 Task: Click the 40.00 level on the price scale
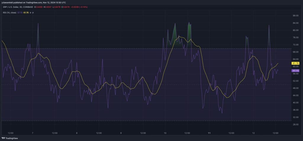click(x=296, y=103)
